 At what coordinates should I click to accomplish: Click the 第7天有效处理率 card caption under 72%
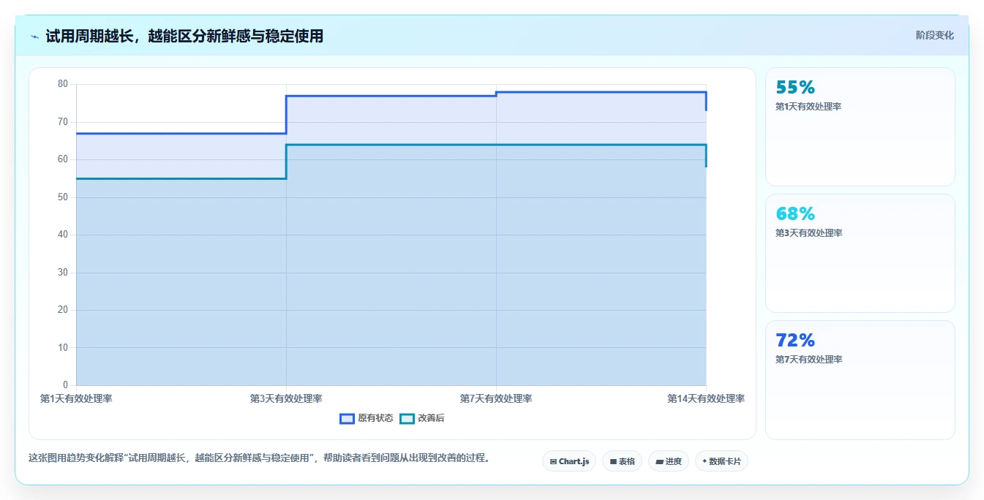click(x=808, y=360)
